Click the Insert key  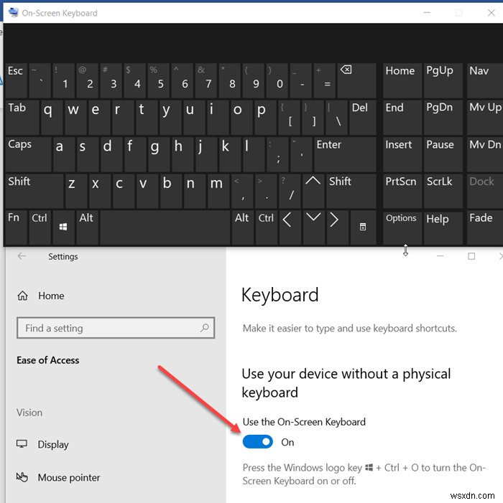[x=402, y=154]
